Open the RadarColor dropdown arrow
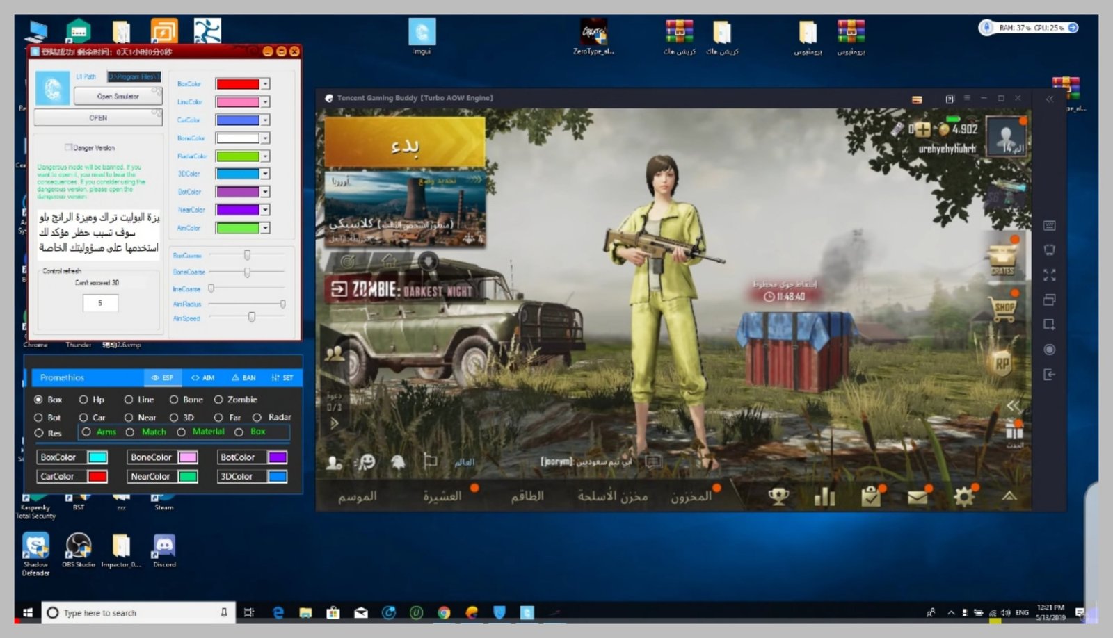Screen dimensions: 1113x638 coord(265,156)
